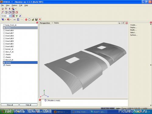This screenshot has height=114, width=152.
Task: Open the View menu
Action: coord(8,5)
